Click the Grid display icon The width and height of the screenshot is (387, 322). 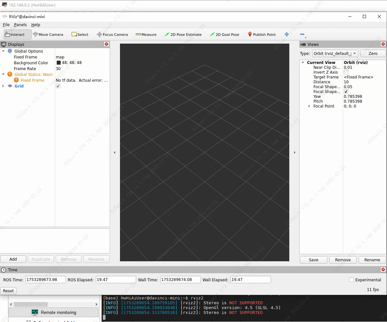(x=10, y=86)
